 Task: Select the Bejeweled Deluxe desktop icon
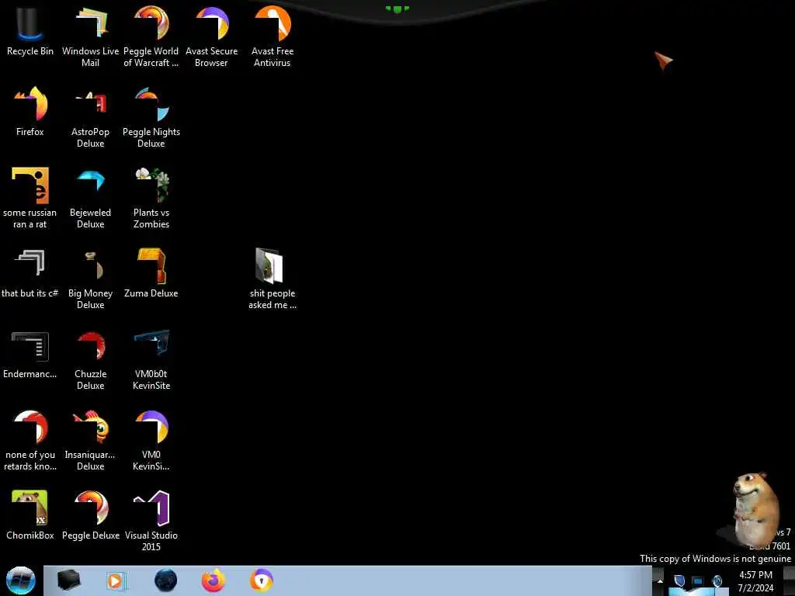(x=90, y=198)
